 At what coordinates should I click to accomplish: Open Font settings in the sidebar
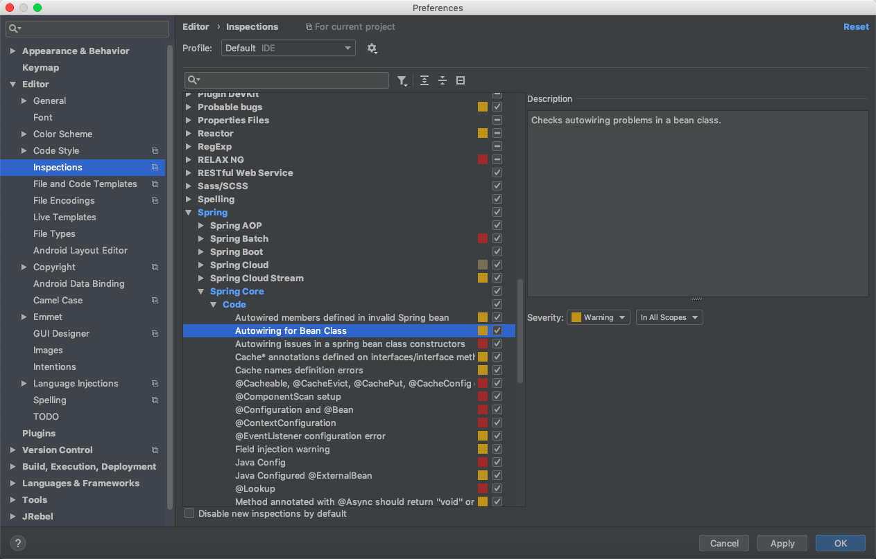click(43, 118)
